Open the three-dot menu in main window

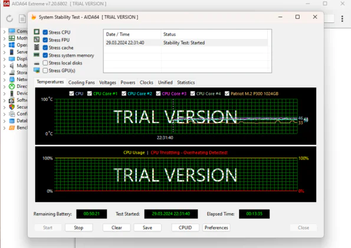pos(342,18)
